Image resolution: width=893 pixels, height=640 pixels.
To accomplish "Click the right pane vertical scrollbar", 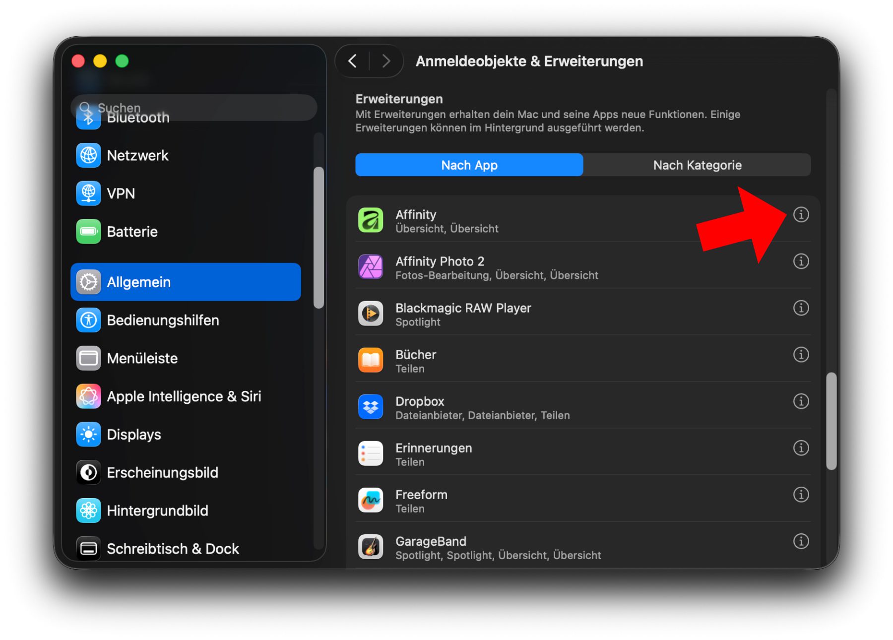I will pyautogui.click(x=831, y=421).
